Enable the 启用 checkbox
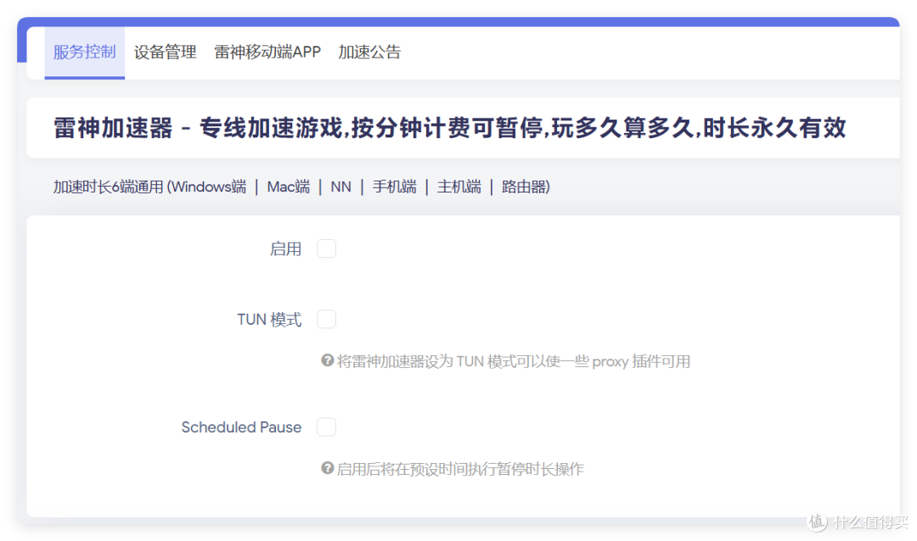Image resolution: width=917 pixels, height=541 pixels. (326, 248)
